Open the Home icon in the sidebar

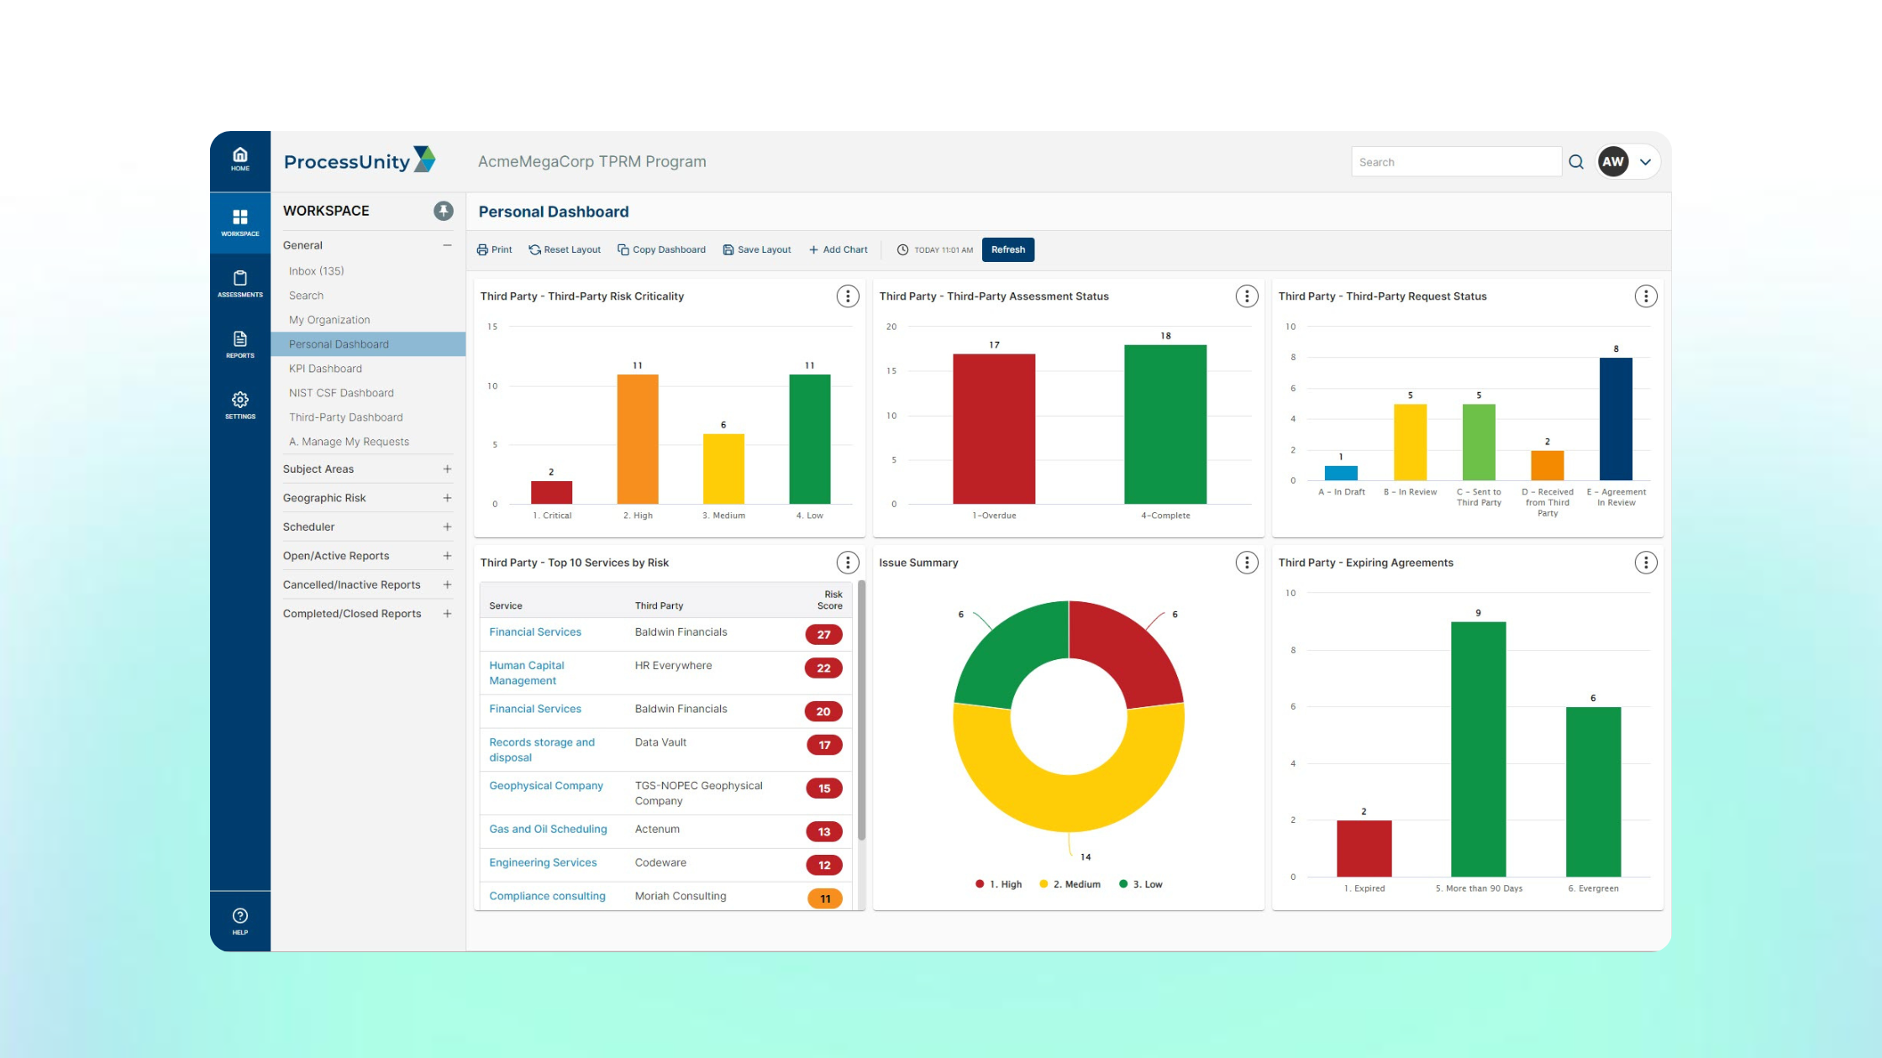240,160
